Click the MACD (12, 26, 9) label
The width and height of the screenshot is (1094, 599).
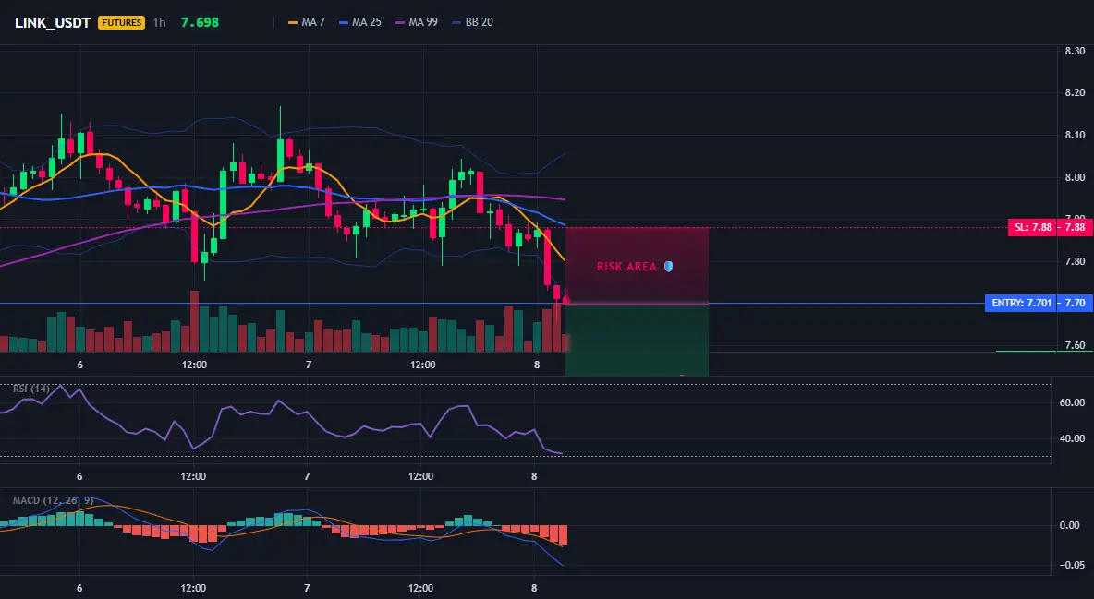coord(53,500)
